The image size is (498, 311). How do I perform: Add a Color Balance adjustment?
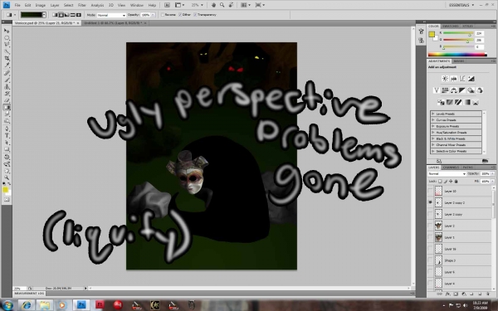[453, 90]
